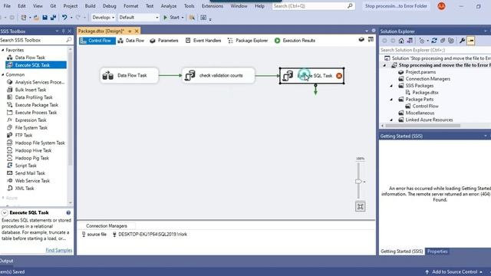The height and width of the screenshot is (276, 491).
Task: Open the Find Samples link
Action: [x=59, y=251]
